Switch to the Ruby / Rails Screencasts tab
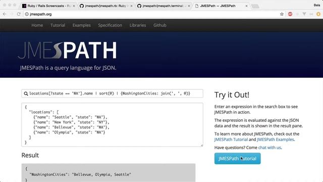The image size is (323, 182). tap(48, 6)
